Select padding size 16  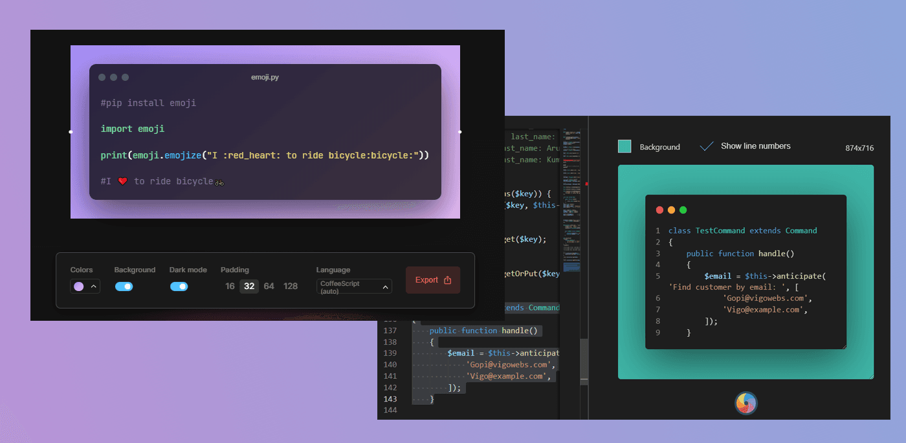click(x=230, y=286)
